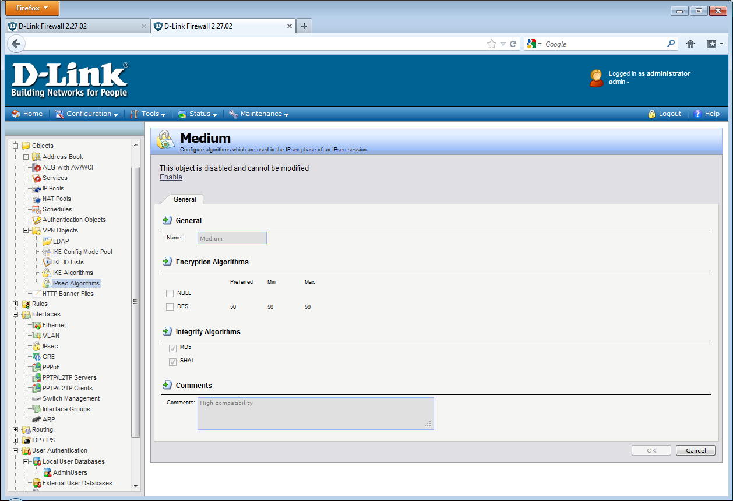Click the Switch Management icon
This screenshot has height=501, width=733.
pos(36,398)
